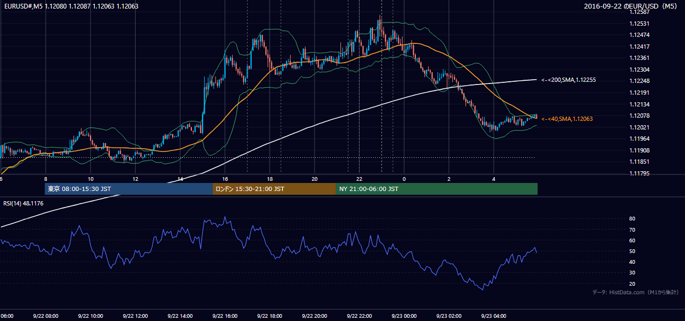685x321 pixels.
Task: Click the 9/23 02:00 time axis label
Action: [x=449, y=316]
